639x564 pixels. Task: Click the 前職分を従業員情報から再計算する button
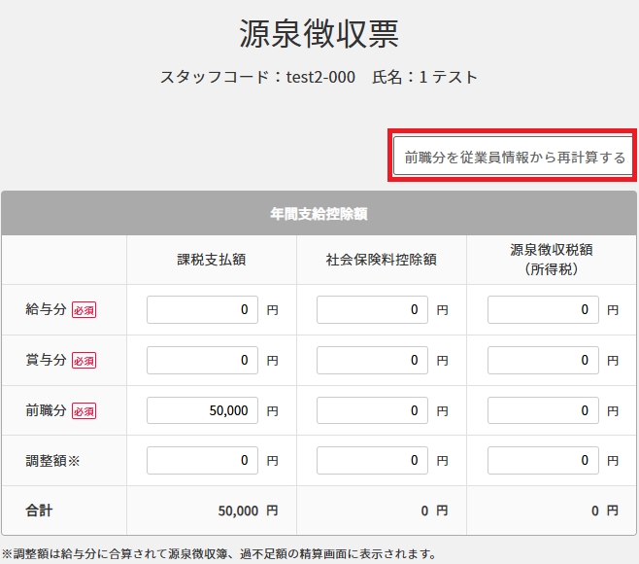pos(515,157)
